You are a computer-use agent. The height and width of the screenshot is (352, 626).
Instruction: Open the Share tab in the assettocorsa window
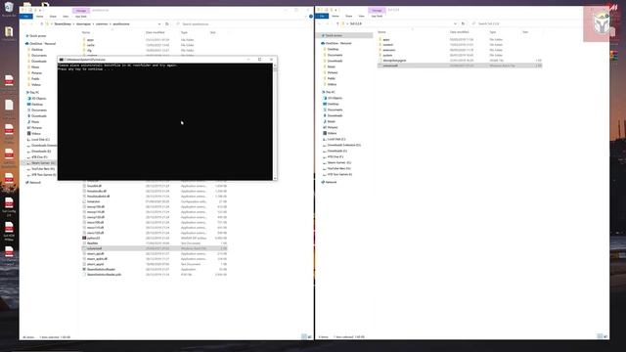click(53, 17)
